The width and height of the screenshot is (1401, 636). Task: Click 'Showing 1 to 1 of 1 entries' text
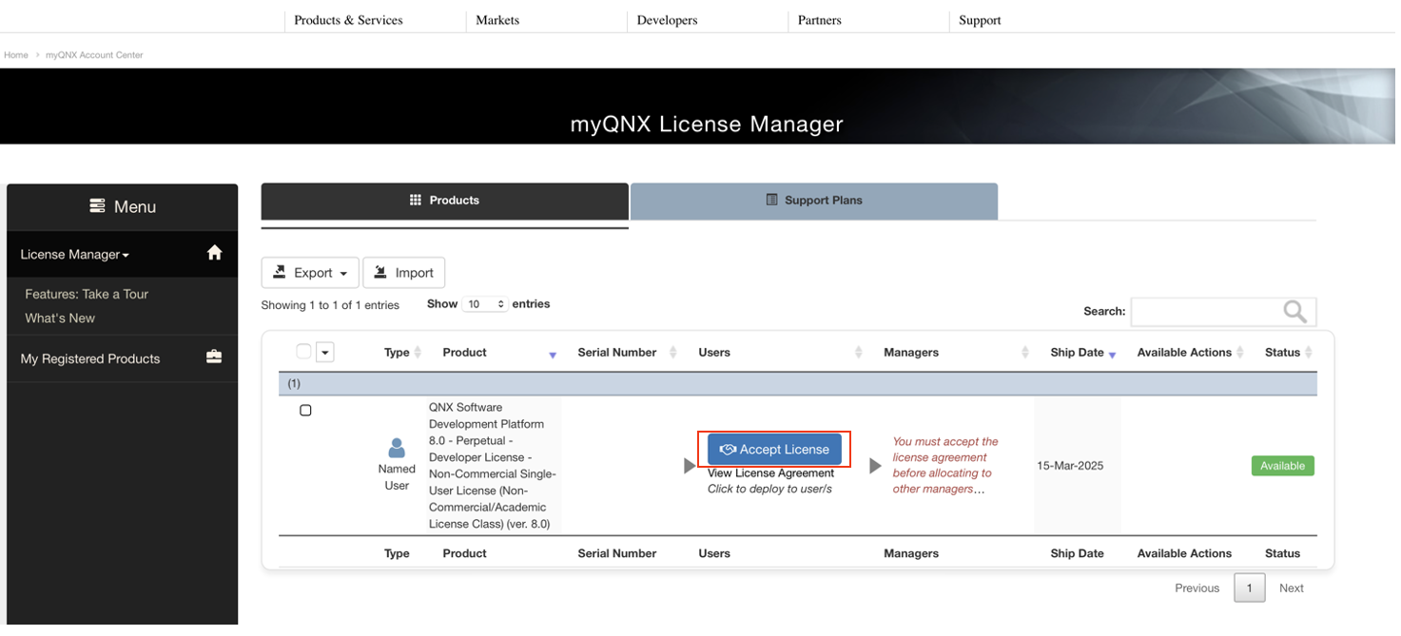click(330, 305)
